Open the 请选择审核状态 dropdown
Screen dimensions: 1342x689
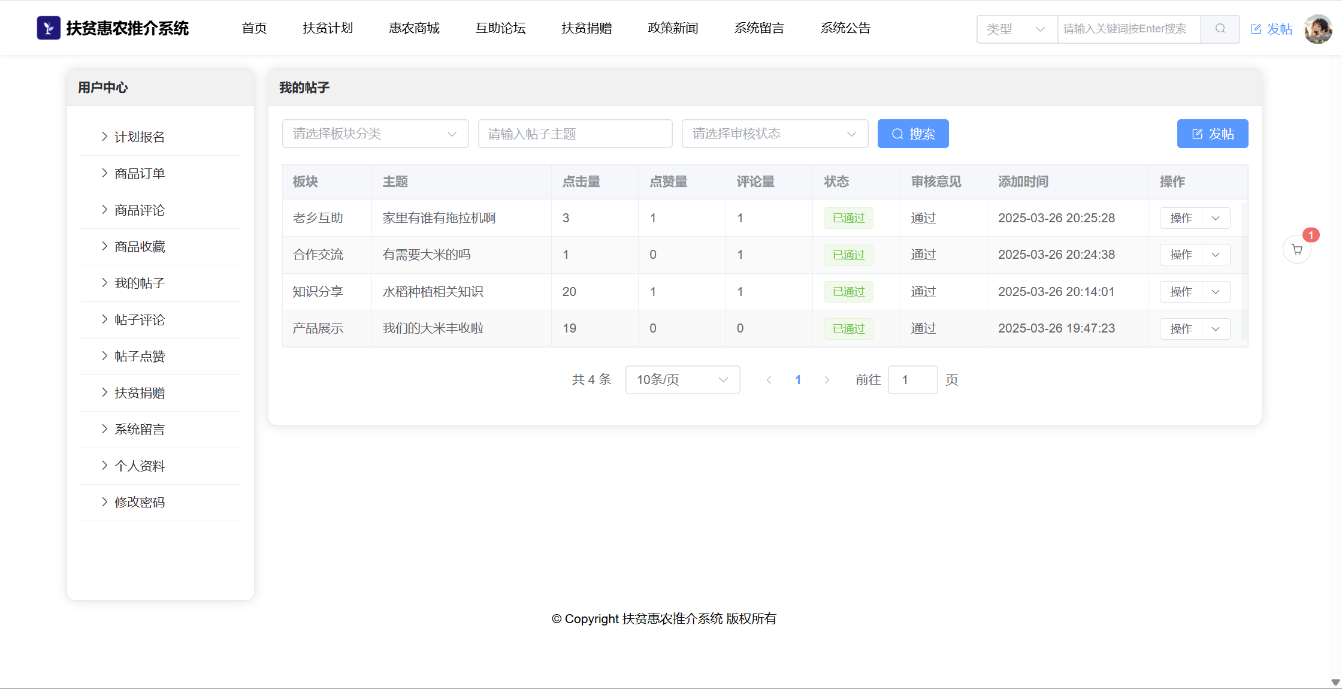pos(774,134)
